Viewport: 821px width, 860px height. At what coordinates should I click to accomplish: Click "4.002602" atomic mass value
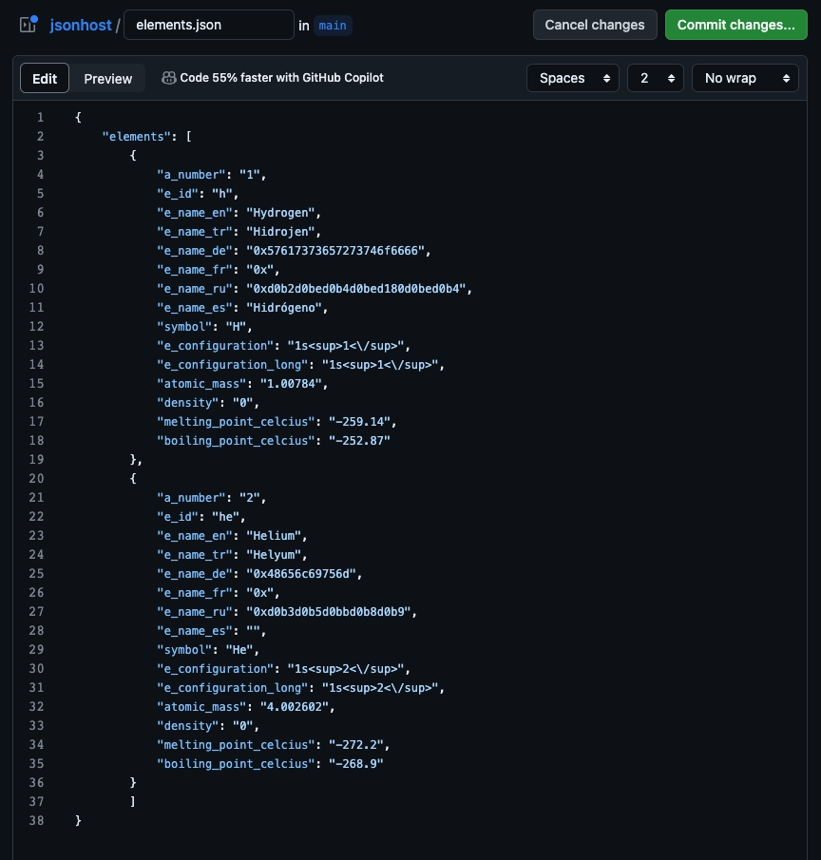[x=294, y=706]
